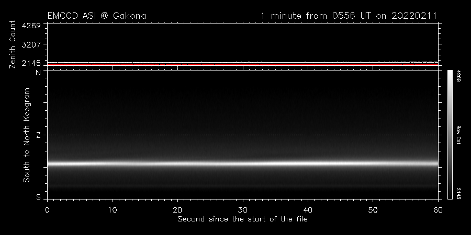471x235 pixels.
Task: Click the 'South to North Keogram' axis label
Action: click(x=27, y=135)
